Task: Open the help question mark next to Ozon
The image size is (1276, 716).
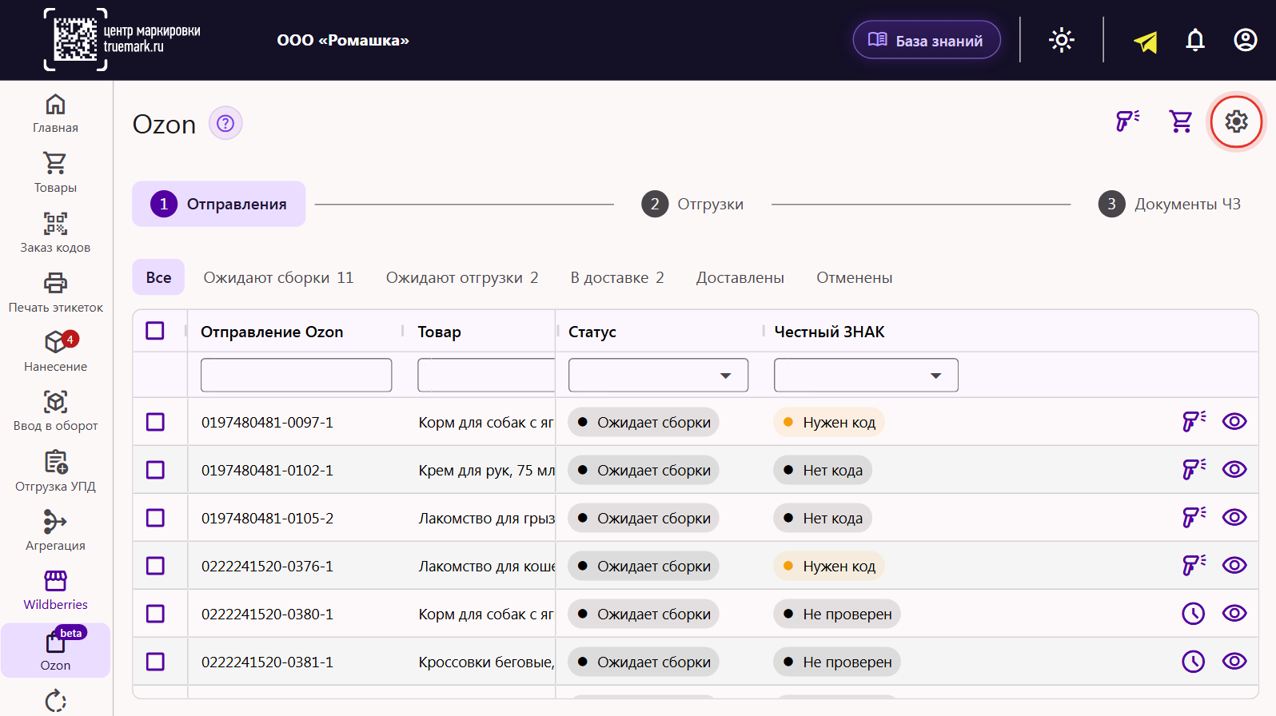Action: tap(225, 123)
